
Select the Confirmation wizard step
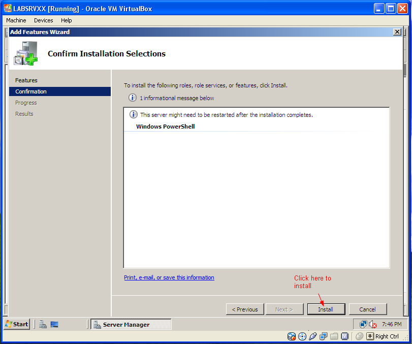coord(60,91)
